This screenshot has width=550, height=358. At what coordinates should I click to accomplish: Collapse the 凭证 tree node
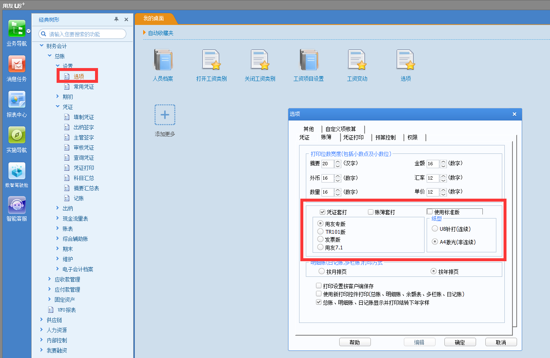tap(58, 107)
